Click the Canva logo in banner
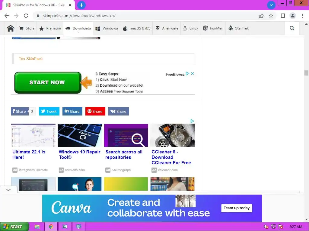Screen dimensions: 309x231 pyautogui.click(x=71, y=208)
